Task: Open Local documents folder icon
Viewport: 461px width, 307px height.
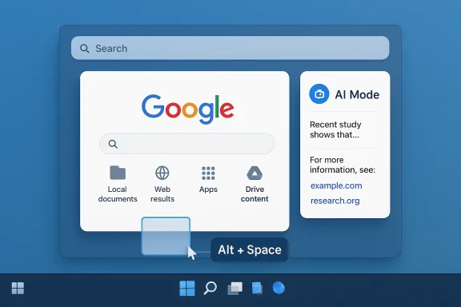Action: click(x=118, y=173)
